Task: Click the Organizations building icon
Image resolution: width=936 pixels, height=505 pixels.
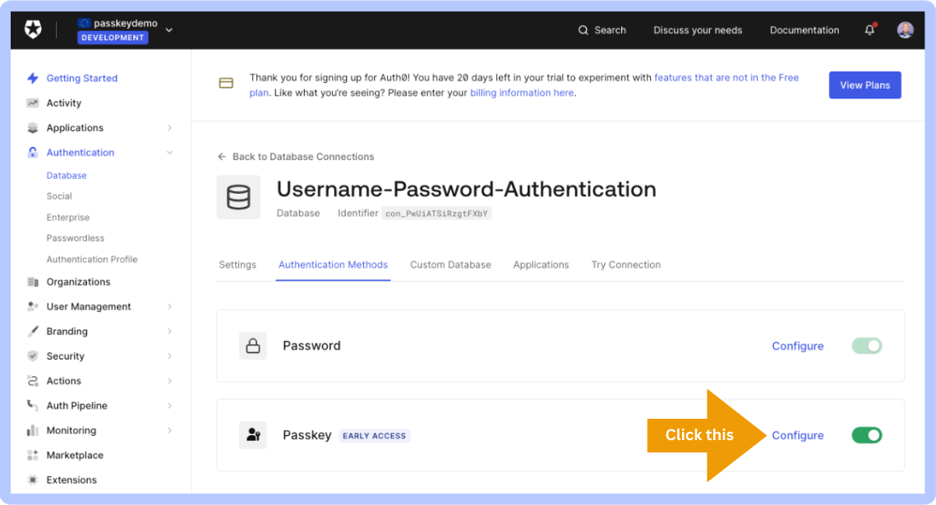Action: tap(33, 282)
